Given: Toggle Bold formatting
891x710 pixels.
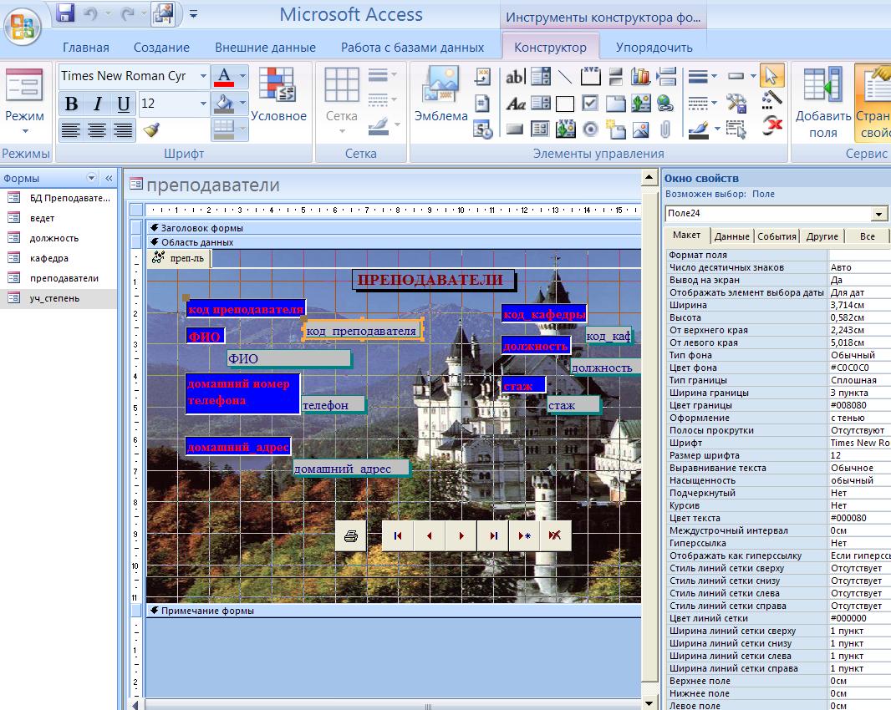Looking at the screenshot, I should [x=72, y=104].
